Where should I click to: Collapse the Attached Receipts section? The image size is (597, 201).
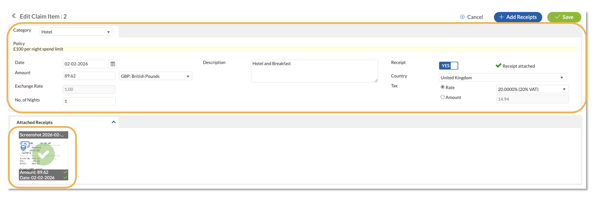pos(114,122)
